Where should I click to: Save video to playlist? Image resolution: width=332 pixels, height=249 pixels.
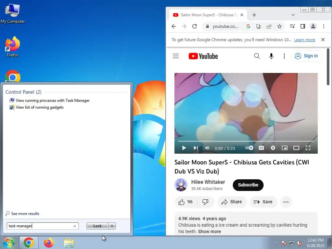tap(263, 202)
